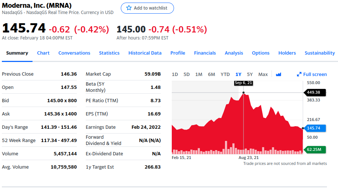The image size is (338, 190).
Task: Click the Ask value 145.36 x 1400
Action: click(60, 114)
